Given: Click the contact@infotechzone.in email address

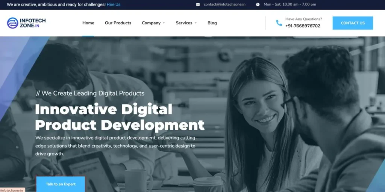Looking at the screenshot, I should point(224,4).
